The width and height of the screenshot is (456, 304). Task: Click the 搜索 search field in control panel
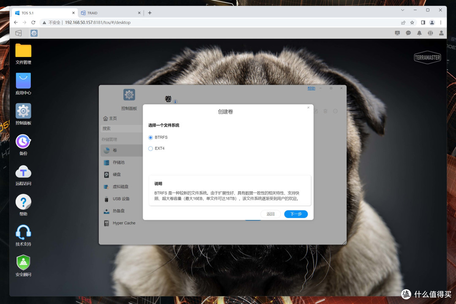coord(122,128)
